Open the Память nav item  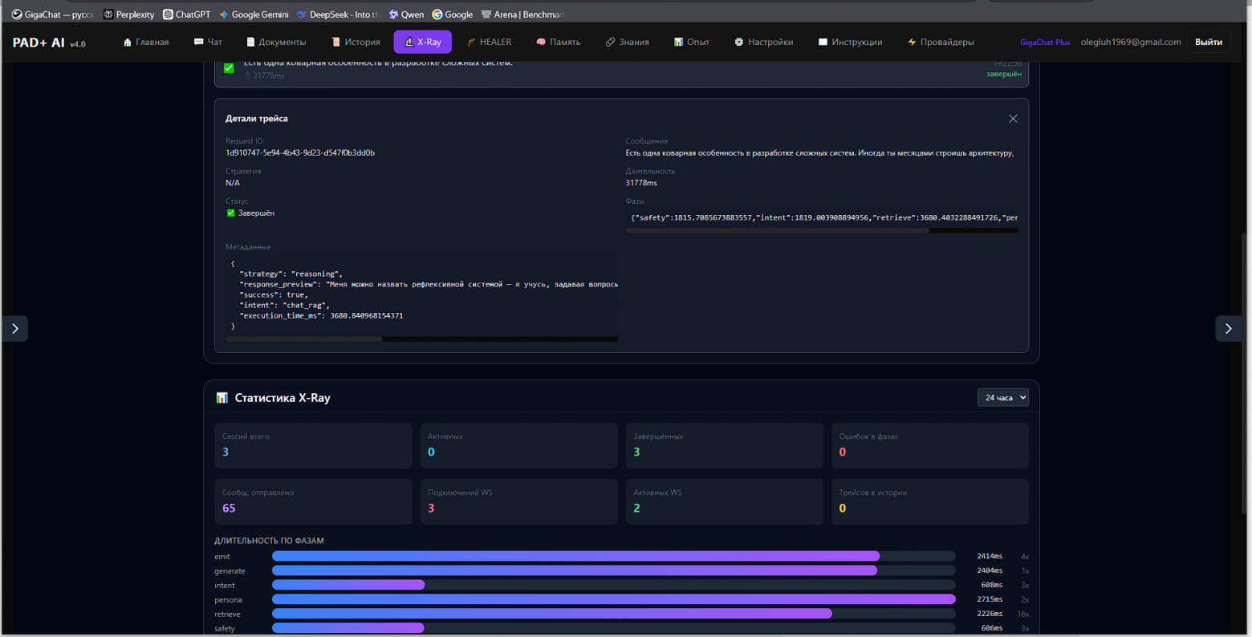[x=558, y=42]
